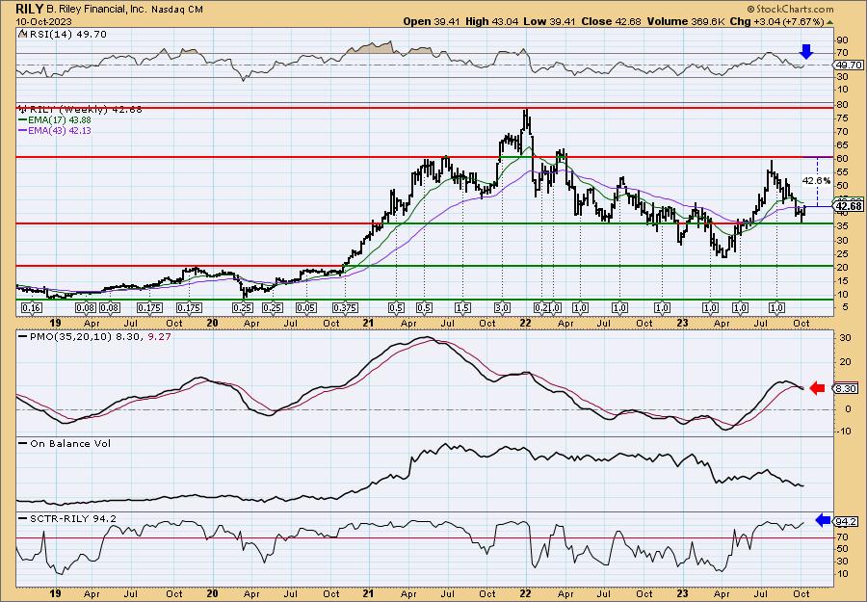Click the Close 42.68 header value

tap(611, 21)
